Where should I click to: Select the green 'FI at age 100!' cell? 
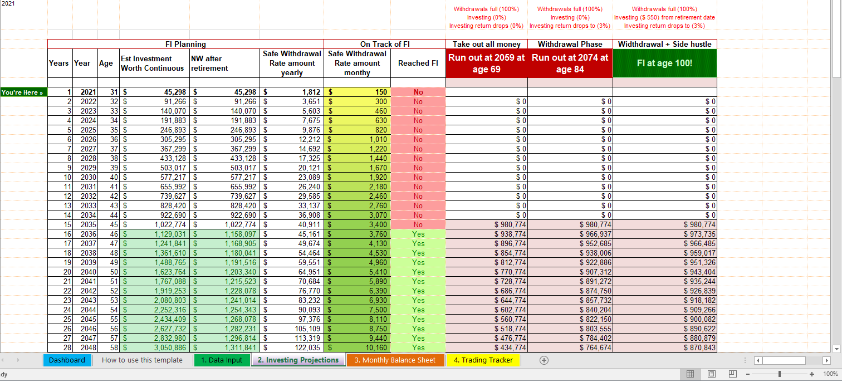coord(664,63)
